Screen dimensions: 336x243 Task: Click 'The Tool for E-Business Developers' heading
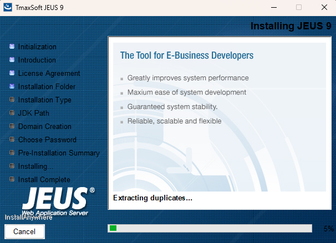[x=187, y=55]
